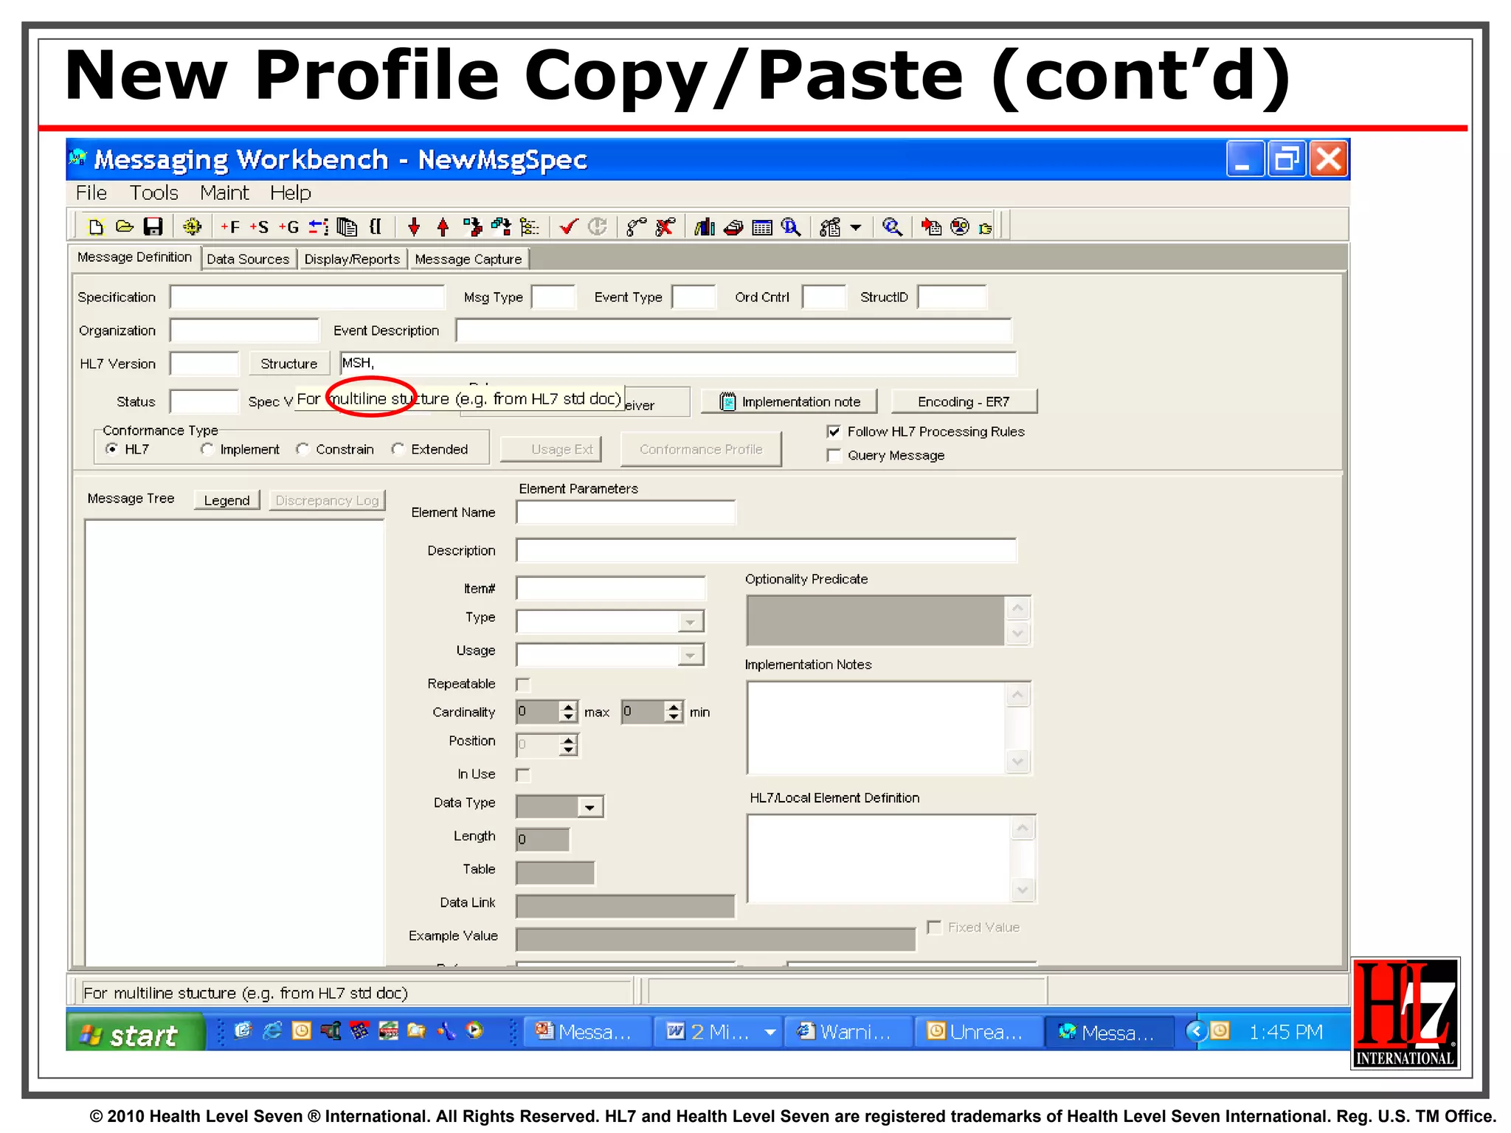The height and width of the screenshot is (1133, 1511).
Task: Click the document search magnifier icon
Action: (x=791, y=226)
